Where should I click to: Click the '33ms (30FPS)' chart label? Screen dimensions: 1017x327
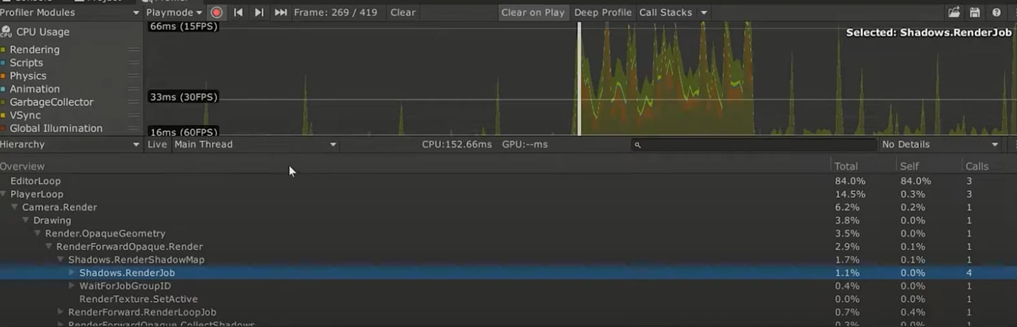183,97
